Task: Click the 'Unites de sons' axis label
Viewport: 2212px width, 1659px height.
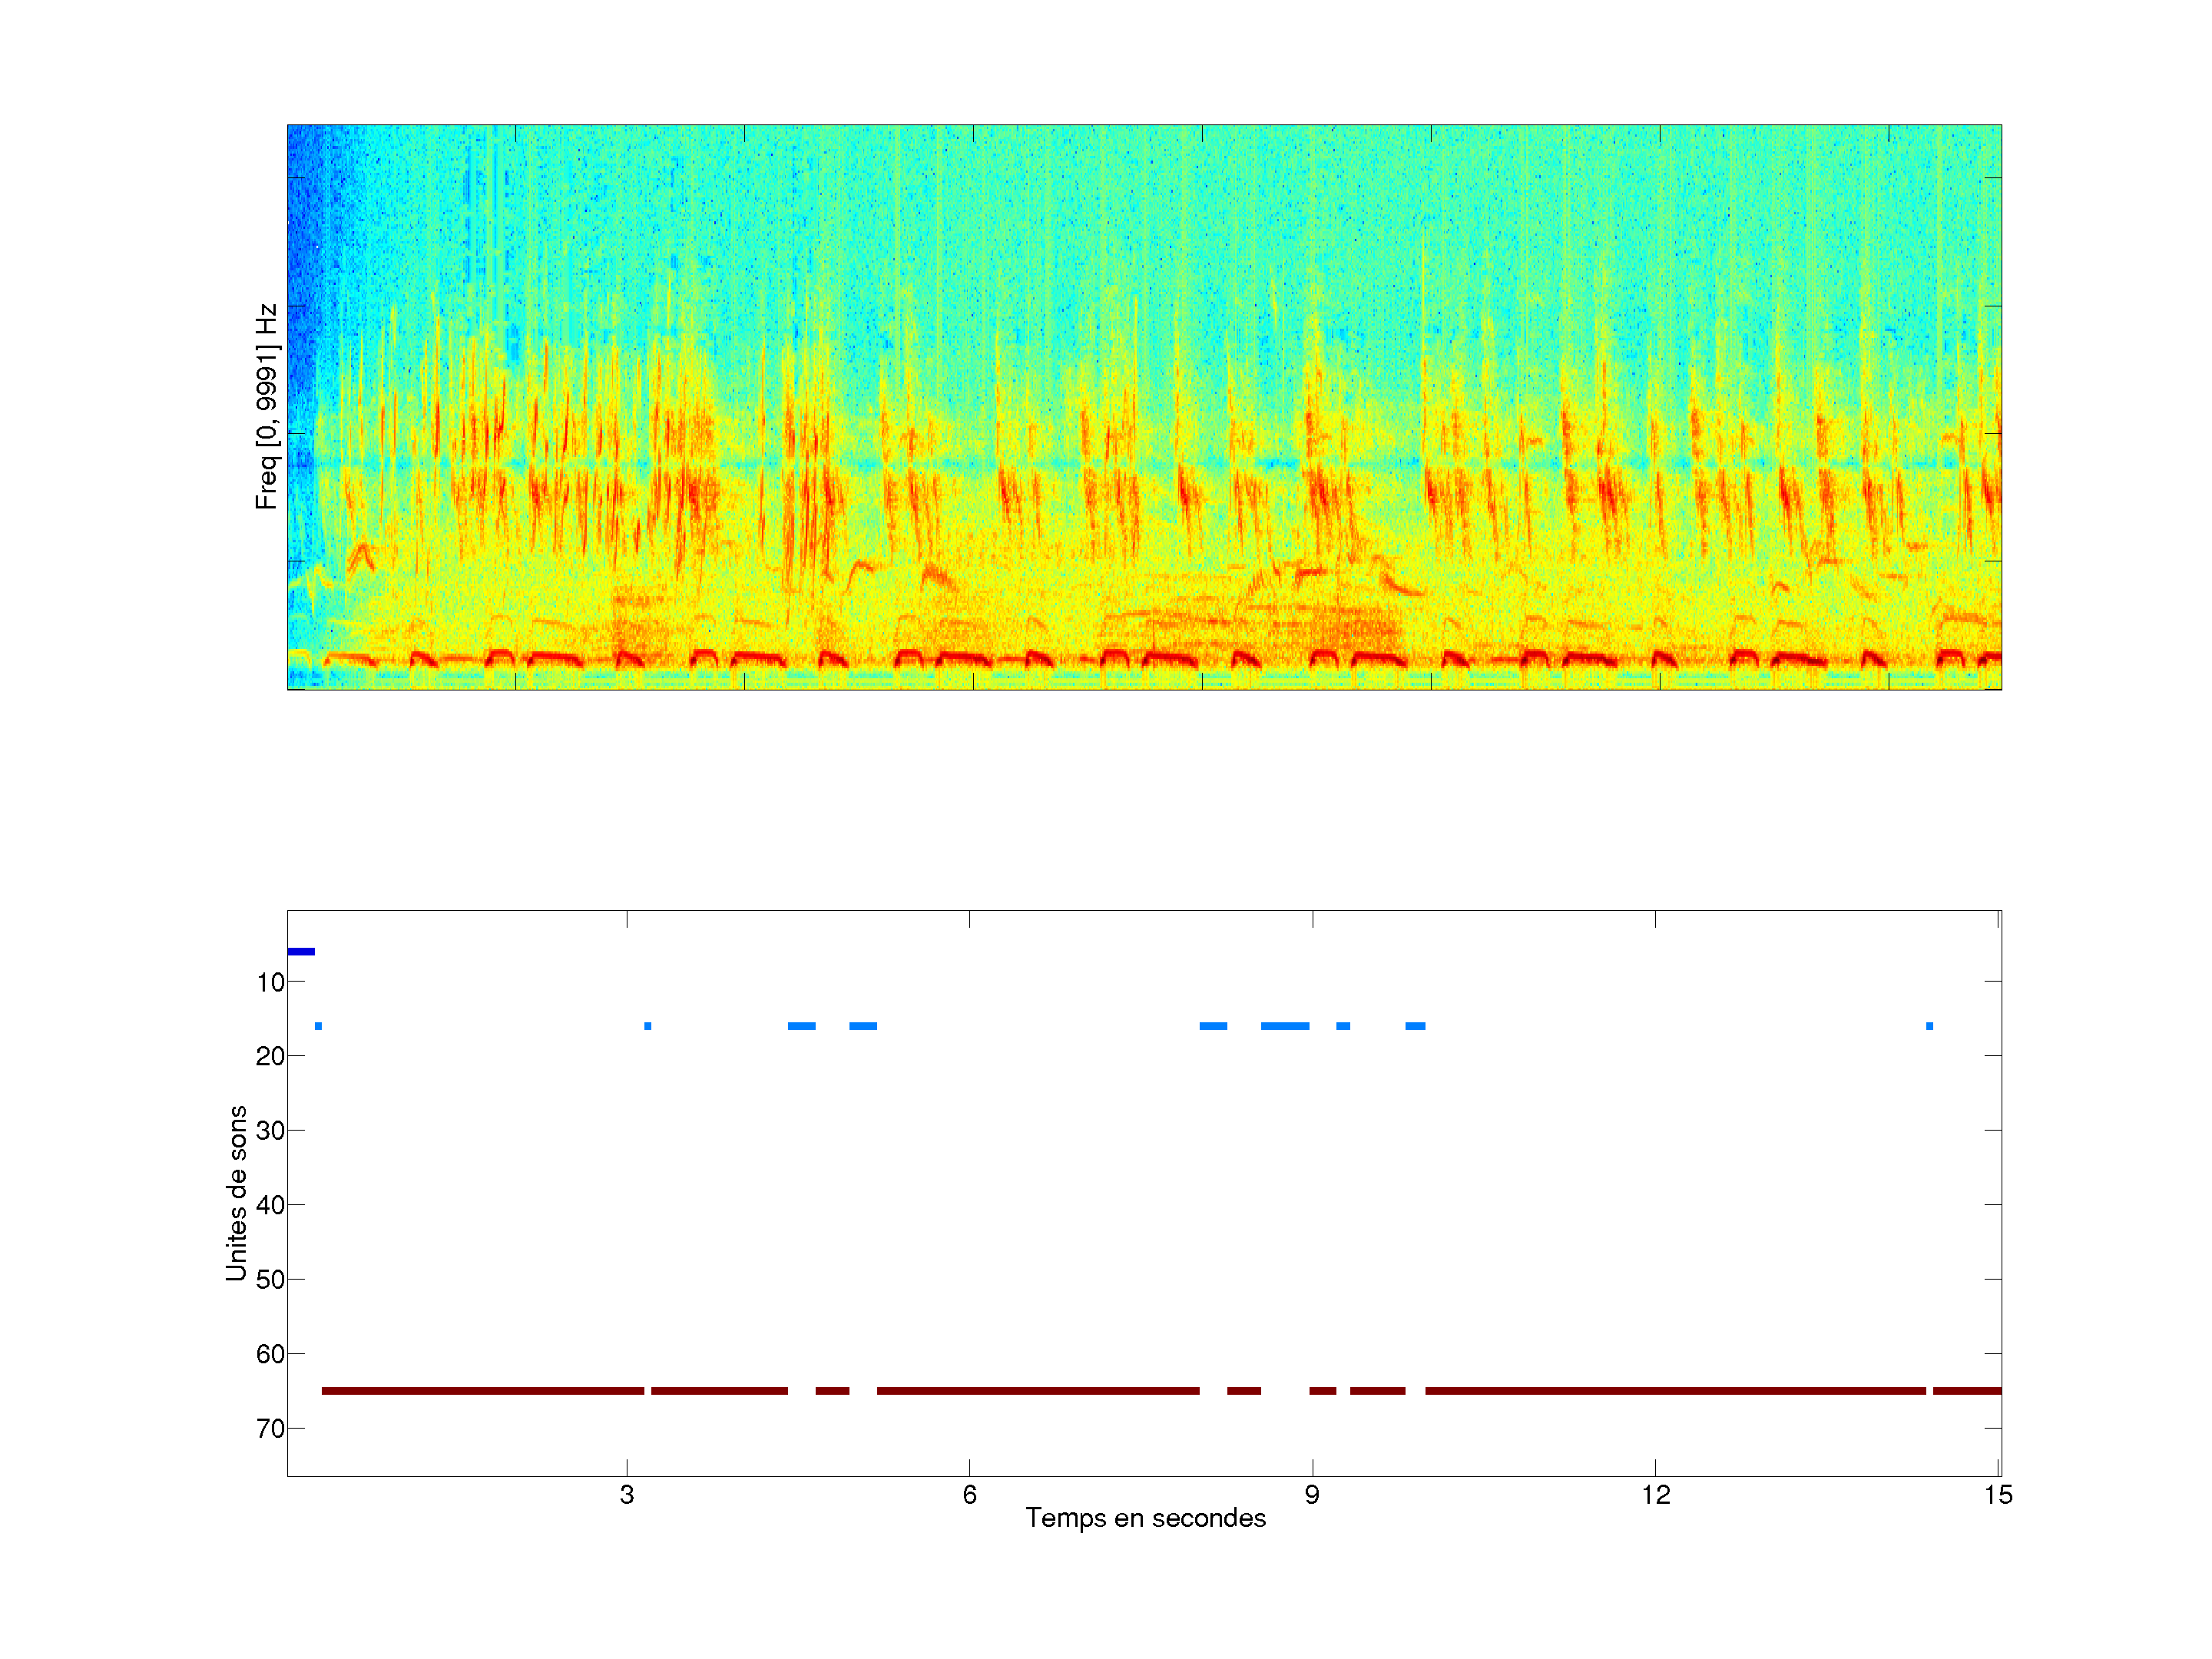Action: [236, 1192]
